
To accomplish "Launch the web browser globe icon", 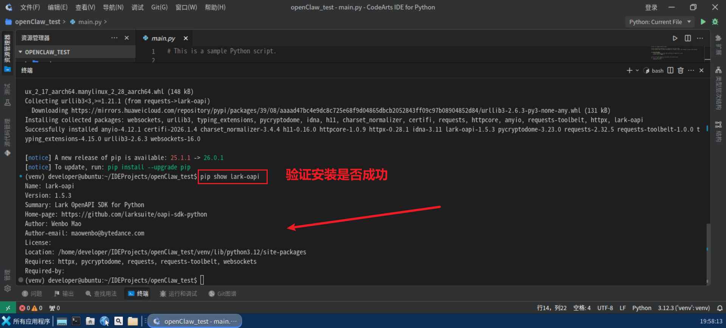I will pos(104,321).
